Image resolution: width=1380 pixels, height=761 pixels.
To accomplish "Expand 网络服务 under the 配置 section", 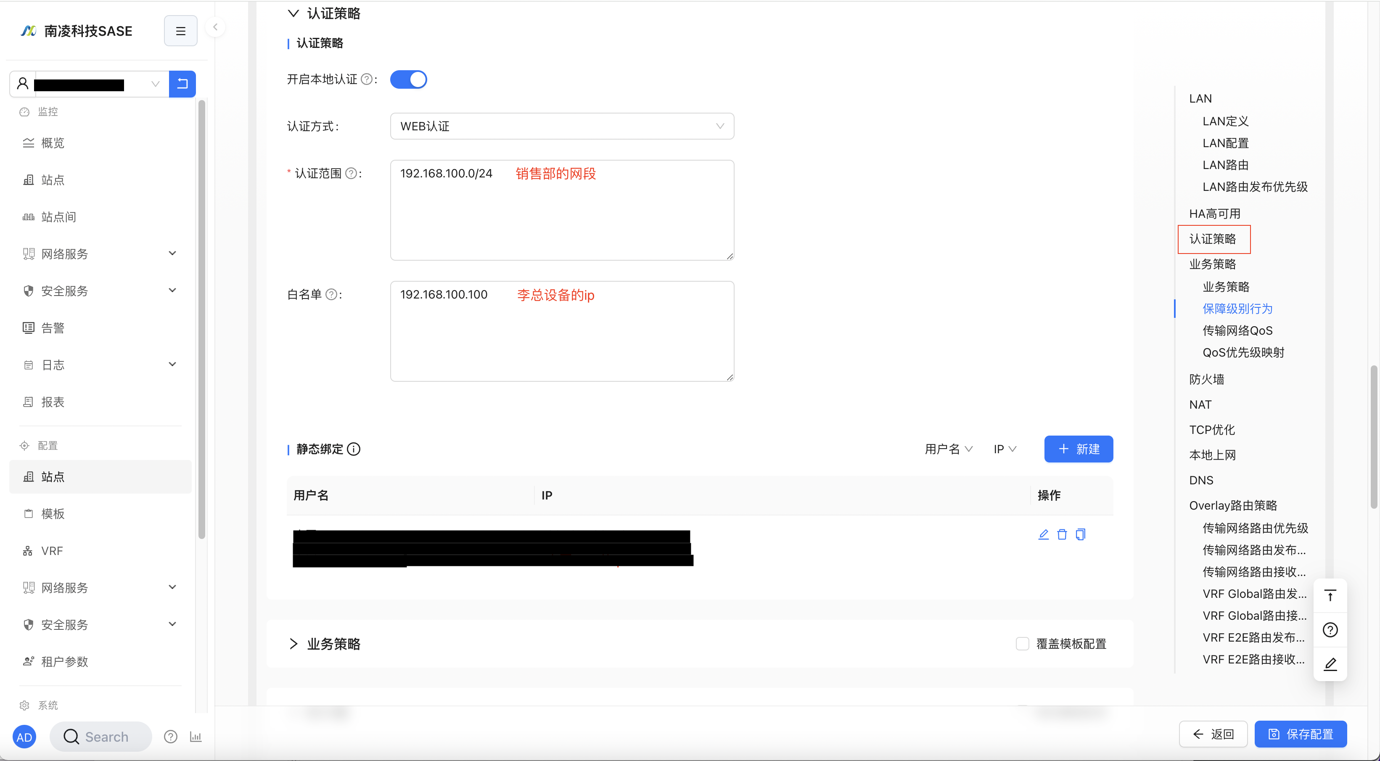I will (100, 587).
